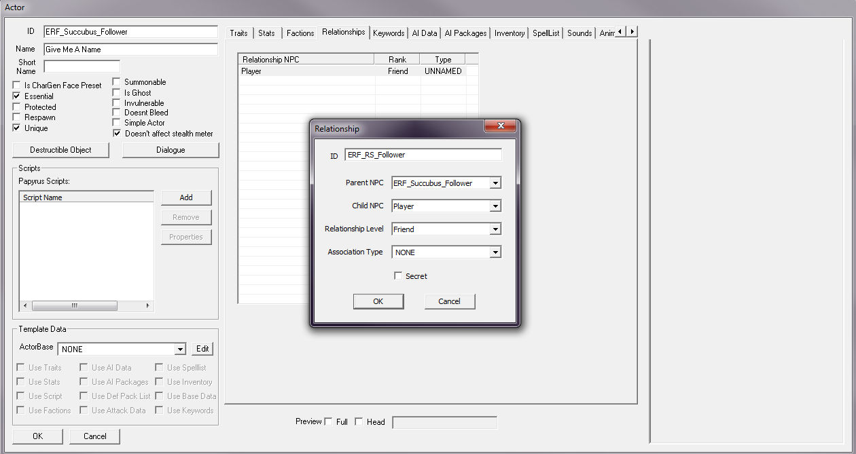Image resolution: width=856 pixels, height=454 pixels.
Task: Open the Parent NPC dropdown
Action: point(496,183)
